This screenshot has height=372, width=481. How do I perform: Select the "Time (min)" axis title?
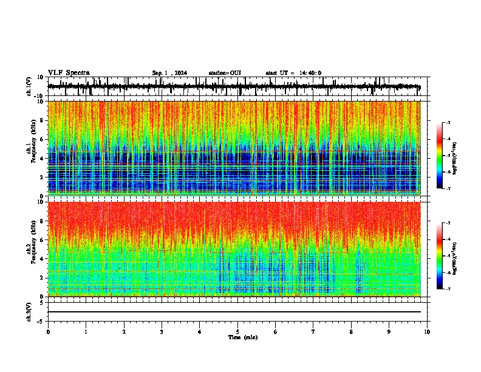(x=243, y=337)
